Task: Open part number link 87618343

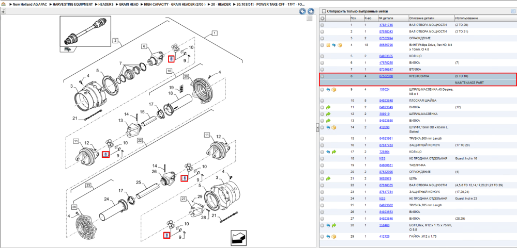Action: pyautogui.click(x=386, y=31)
